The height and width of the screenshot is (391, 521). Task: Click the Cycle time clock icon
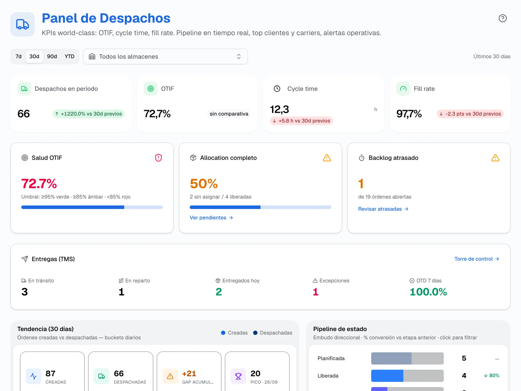(277, 89)
